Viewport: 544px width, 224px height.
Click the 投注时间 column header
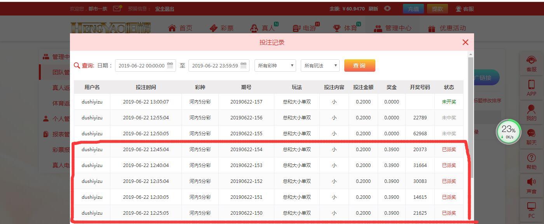coord(146,87)
